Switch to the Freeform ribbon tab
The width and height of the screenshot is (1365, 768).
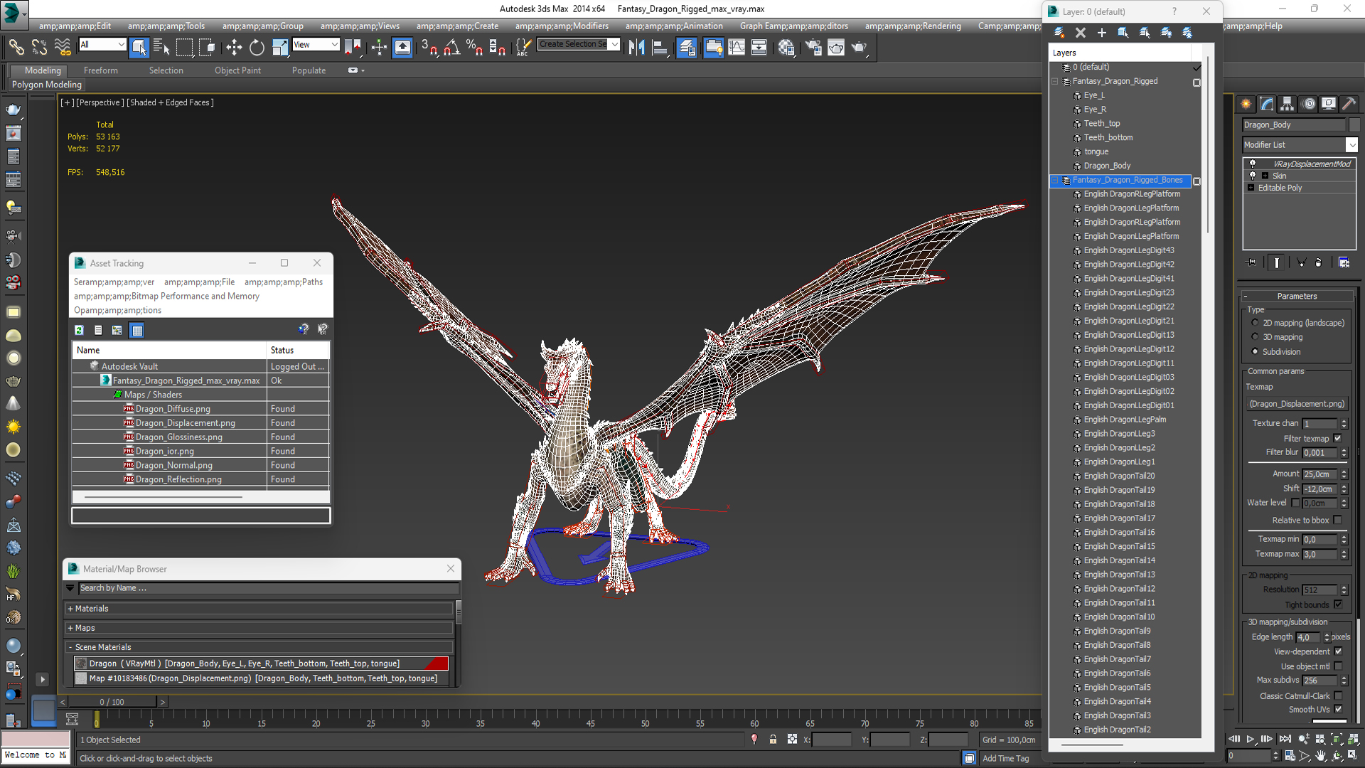click(x=101, y=70)
